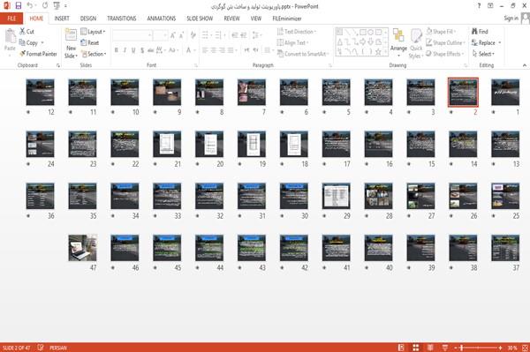Select slide 29 thumbnail
This screenshot has height=352, width=530.
[x=336, y=196]
